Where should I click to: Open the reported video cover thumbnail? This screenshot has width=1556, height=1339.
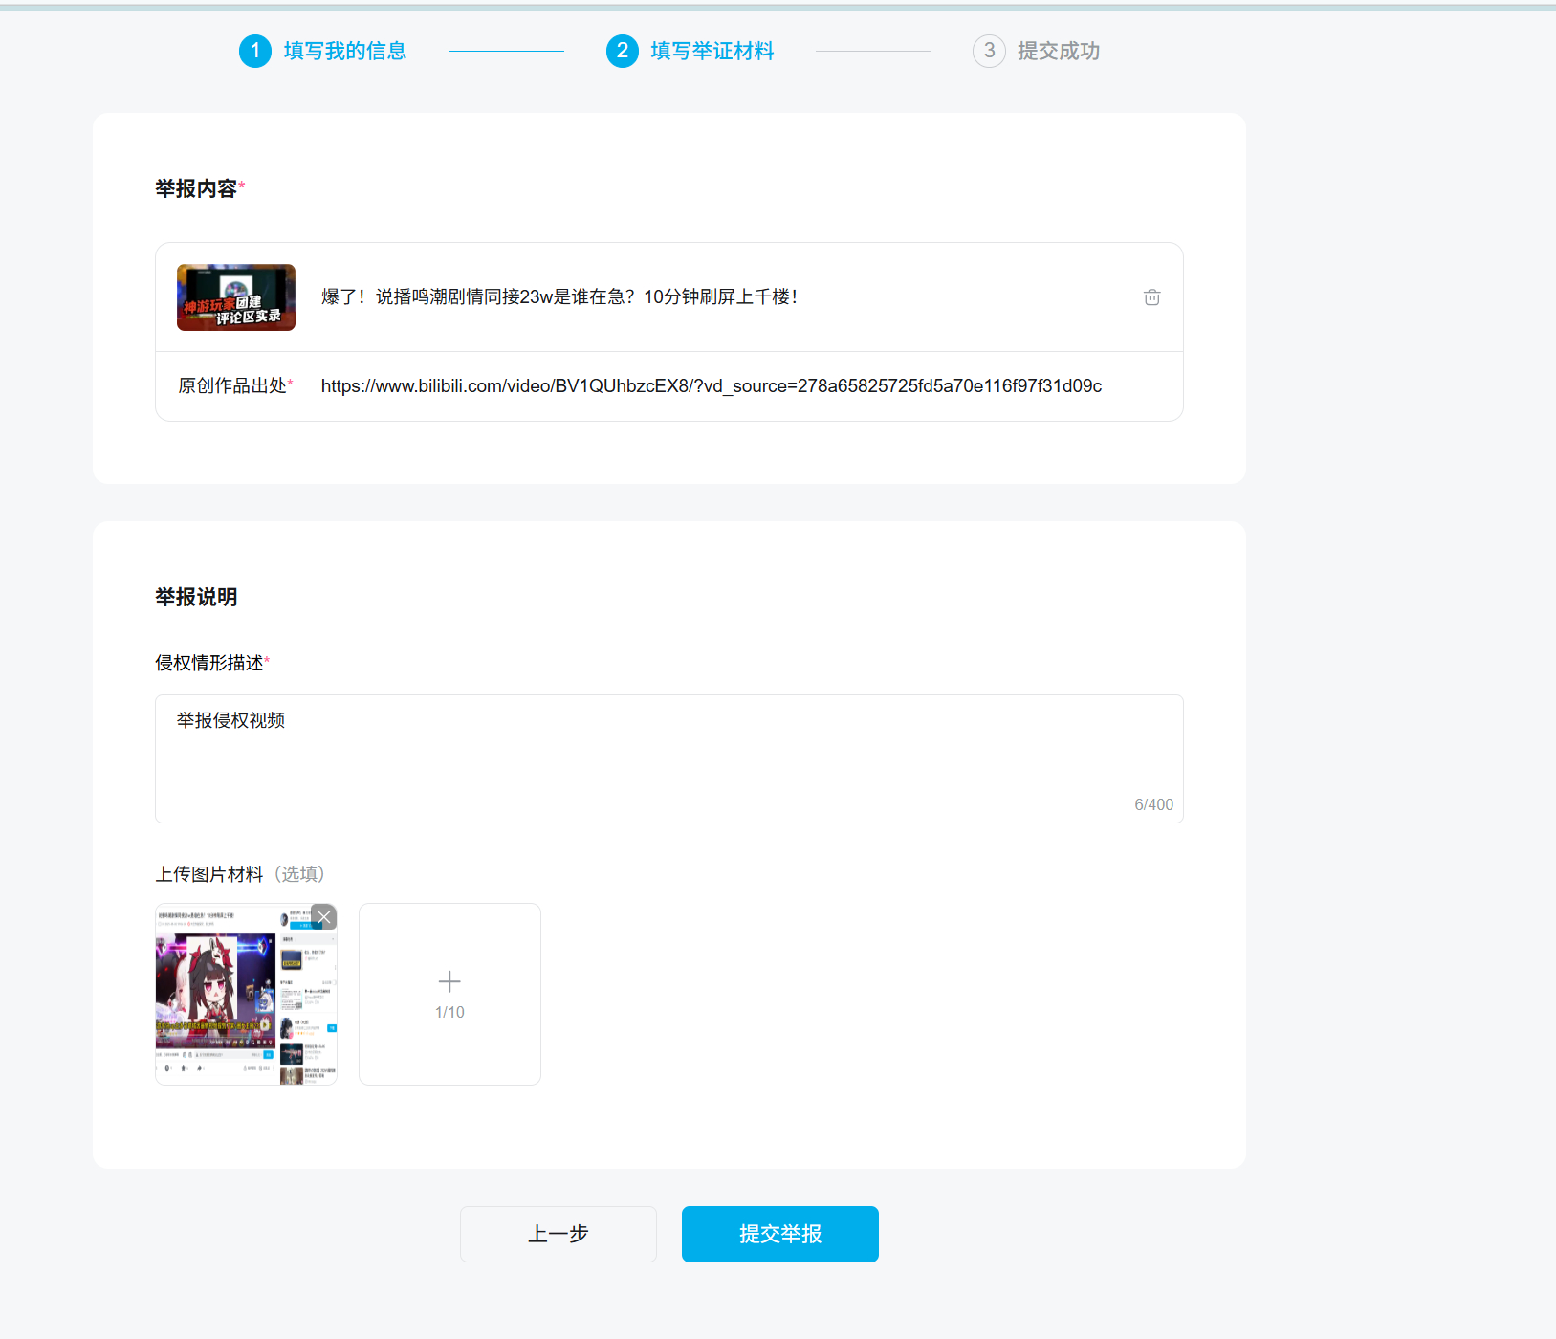236,297
